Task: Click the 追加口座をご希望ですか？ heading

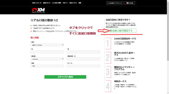Action: coord(118,20)
